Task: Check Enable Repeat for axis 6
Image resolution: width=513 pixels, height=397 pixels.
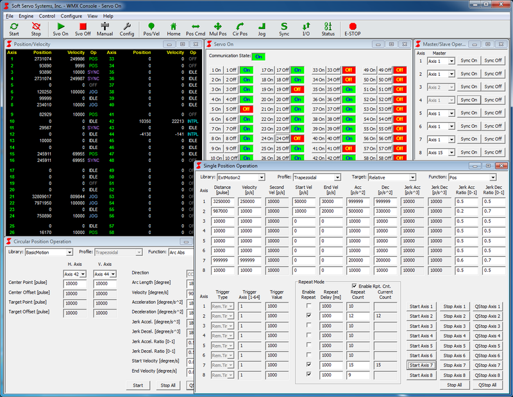Action: click(308, 355)
